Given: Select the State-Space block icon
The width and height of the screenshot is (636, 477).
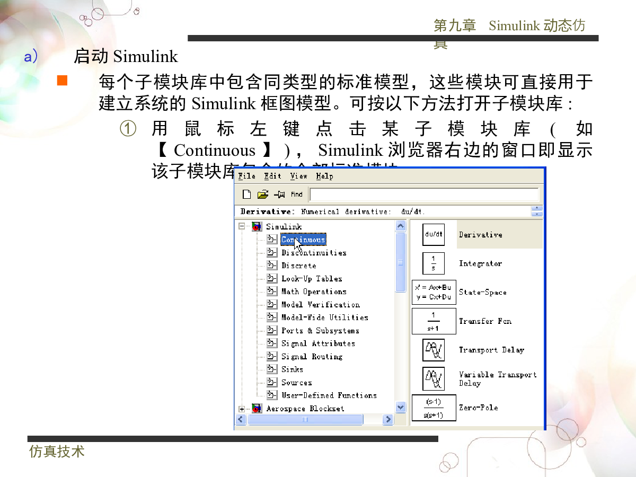Looking at the screenshot, I should pyautogui.click(x=434, y=292).
